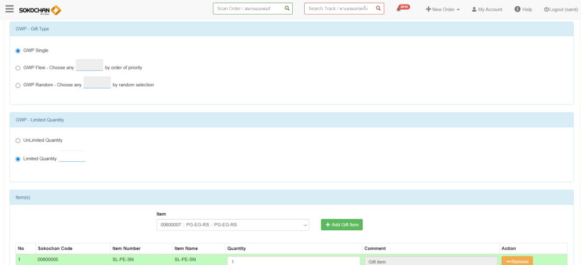The height and width of the screenshot is (265, 581).
Task: Click the Add Gift Item button
Action: pos(341,225)
